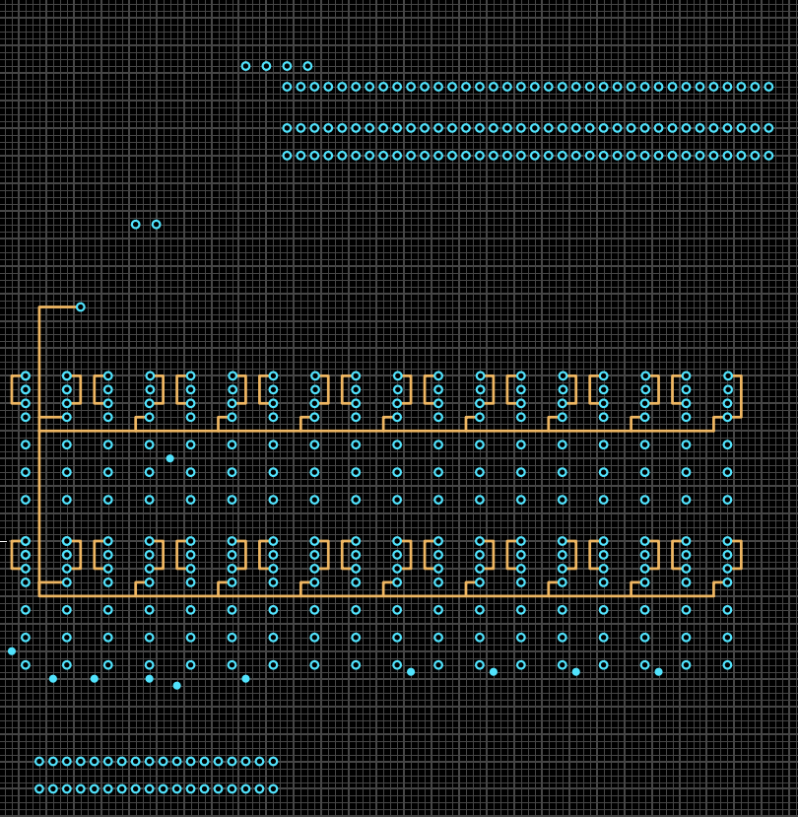
Task: Select leftmost pad of the second-to-last bottom row
Action: [39, 761]
